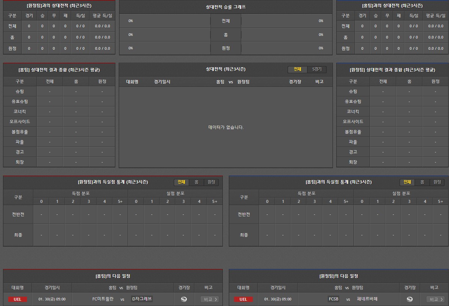Select 전체 in [원정팀]과의 득실점 통계 panel
Viewport: 449px width, 306px height.
click(x=181, y=182)
